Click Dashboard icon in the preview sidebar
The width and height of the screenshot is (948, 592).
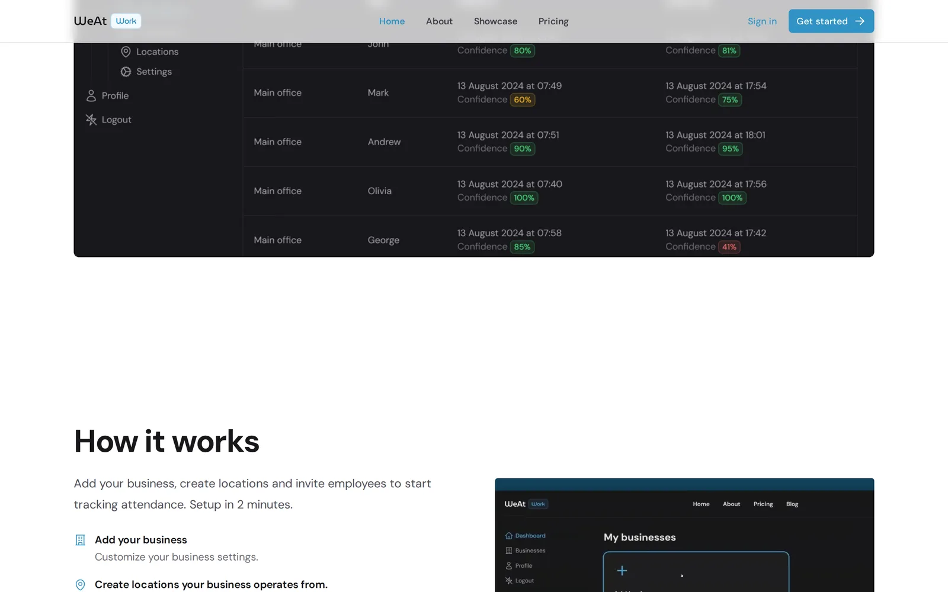[x=508, y=536]
